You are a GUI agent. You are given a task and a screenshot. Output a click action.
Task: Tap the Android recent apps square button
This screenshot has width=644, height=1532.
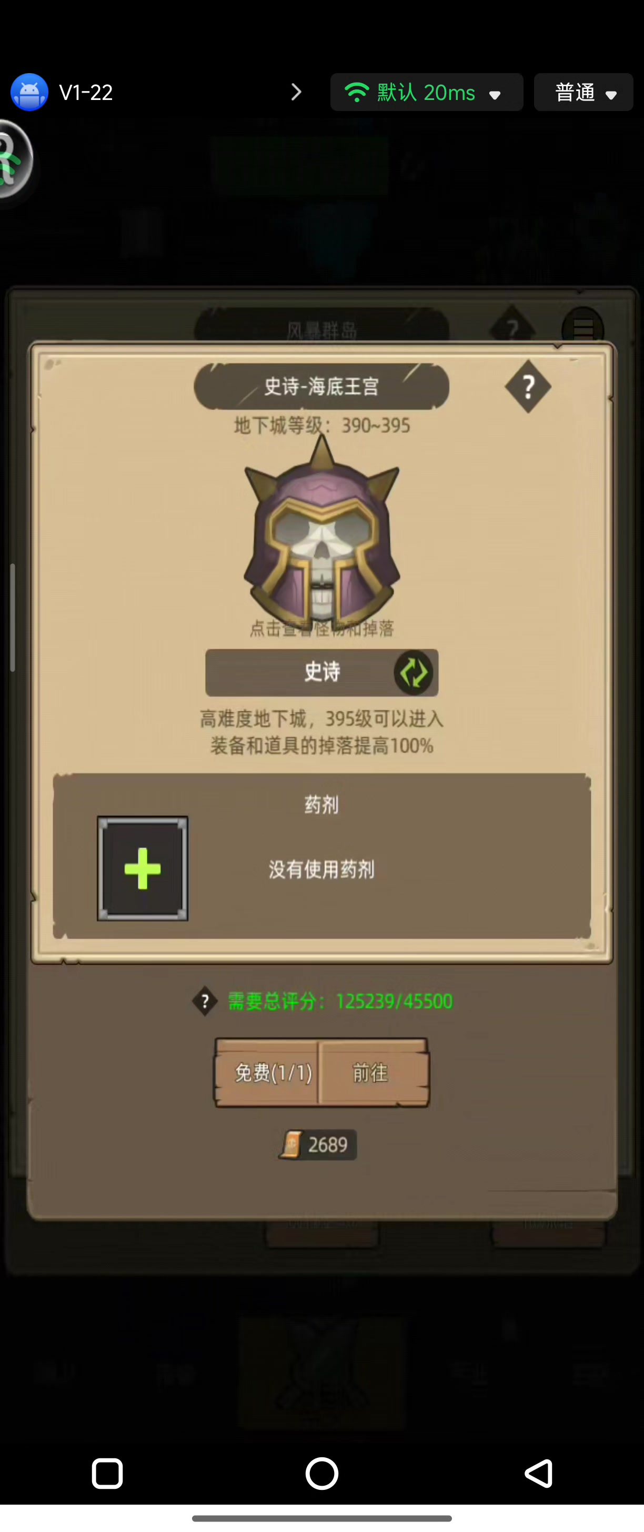pyautogui.click(x=108, y=1474)
